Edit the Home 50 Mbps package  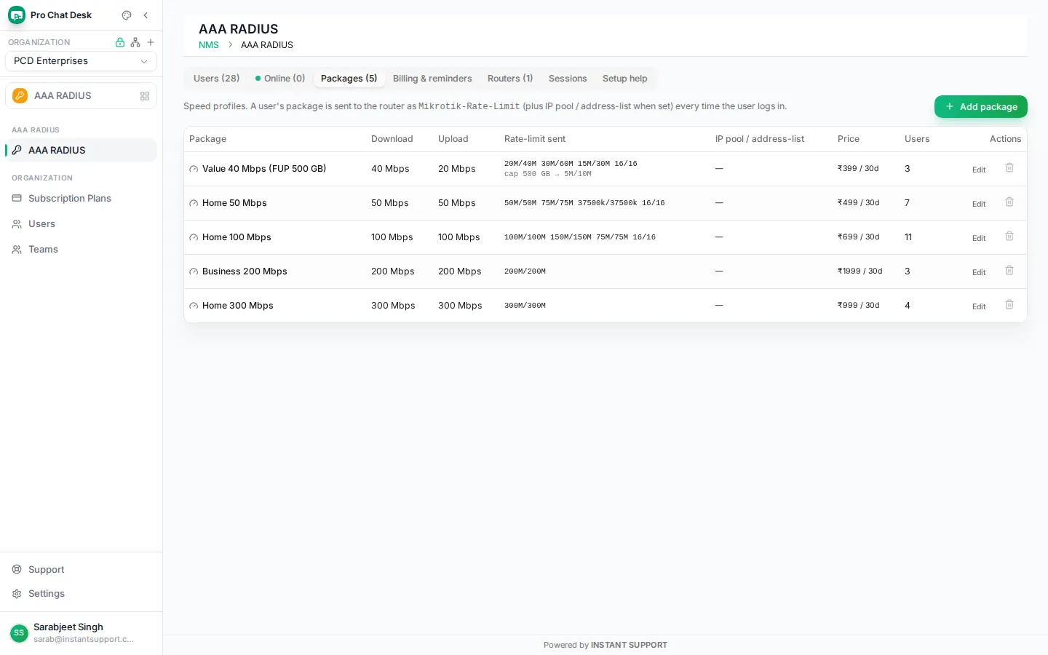point(979,204)
